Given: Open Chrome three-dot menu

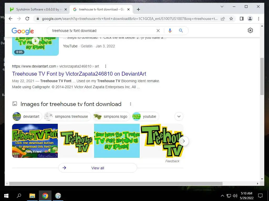Looking at the screenshot, I should (258, 19).
